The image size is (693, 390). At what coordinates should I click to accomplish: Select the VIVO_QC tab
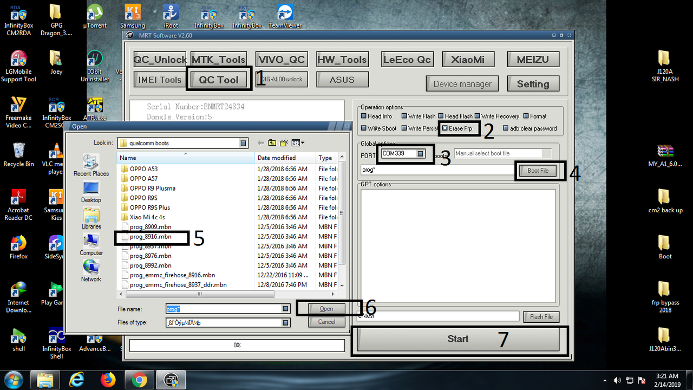click(x=282, y=59)
